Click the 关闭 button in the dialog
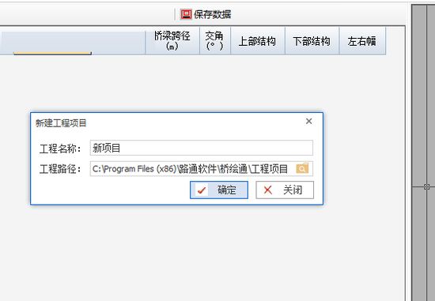The height and width of the screenshot is (301, 435). (x=285, y=190)
